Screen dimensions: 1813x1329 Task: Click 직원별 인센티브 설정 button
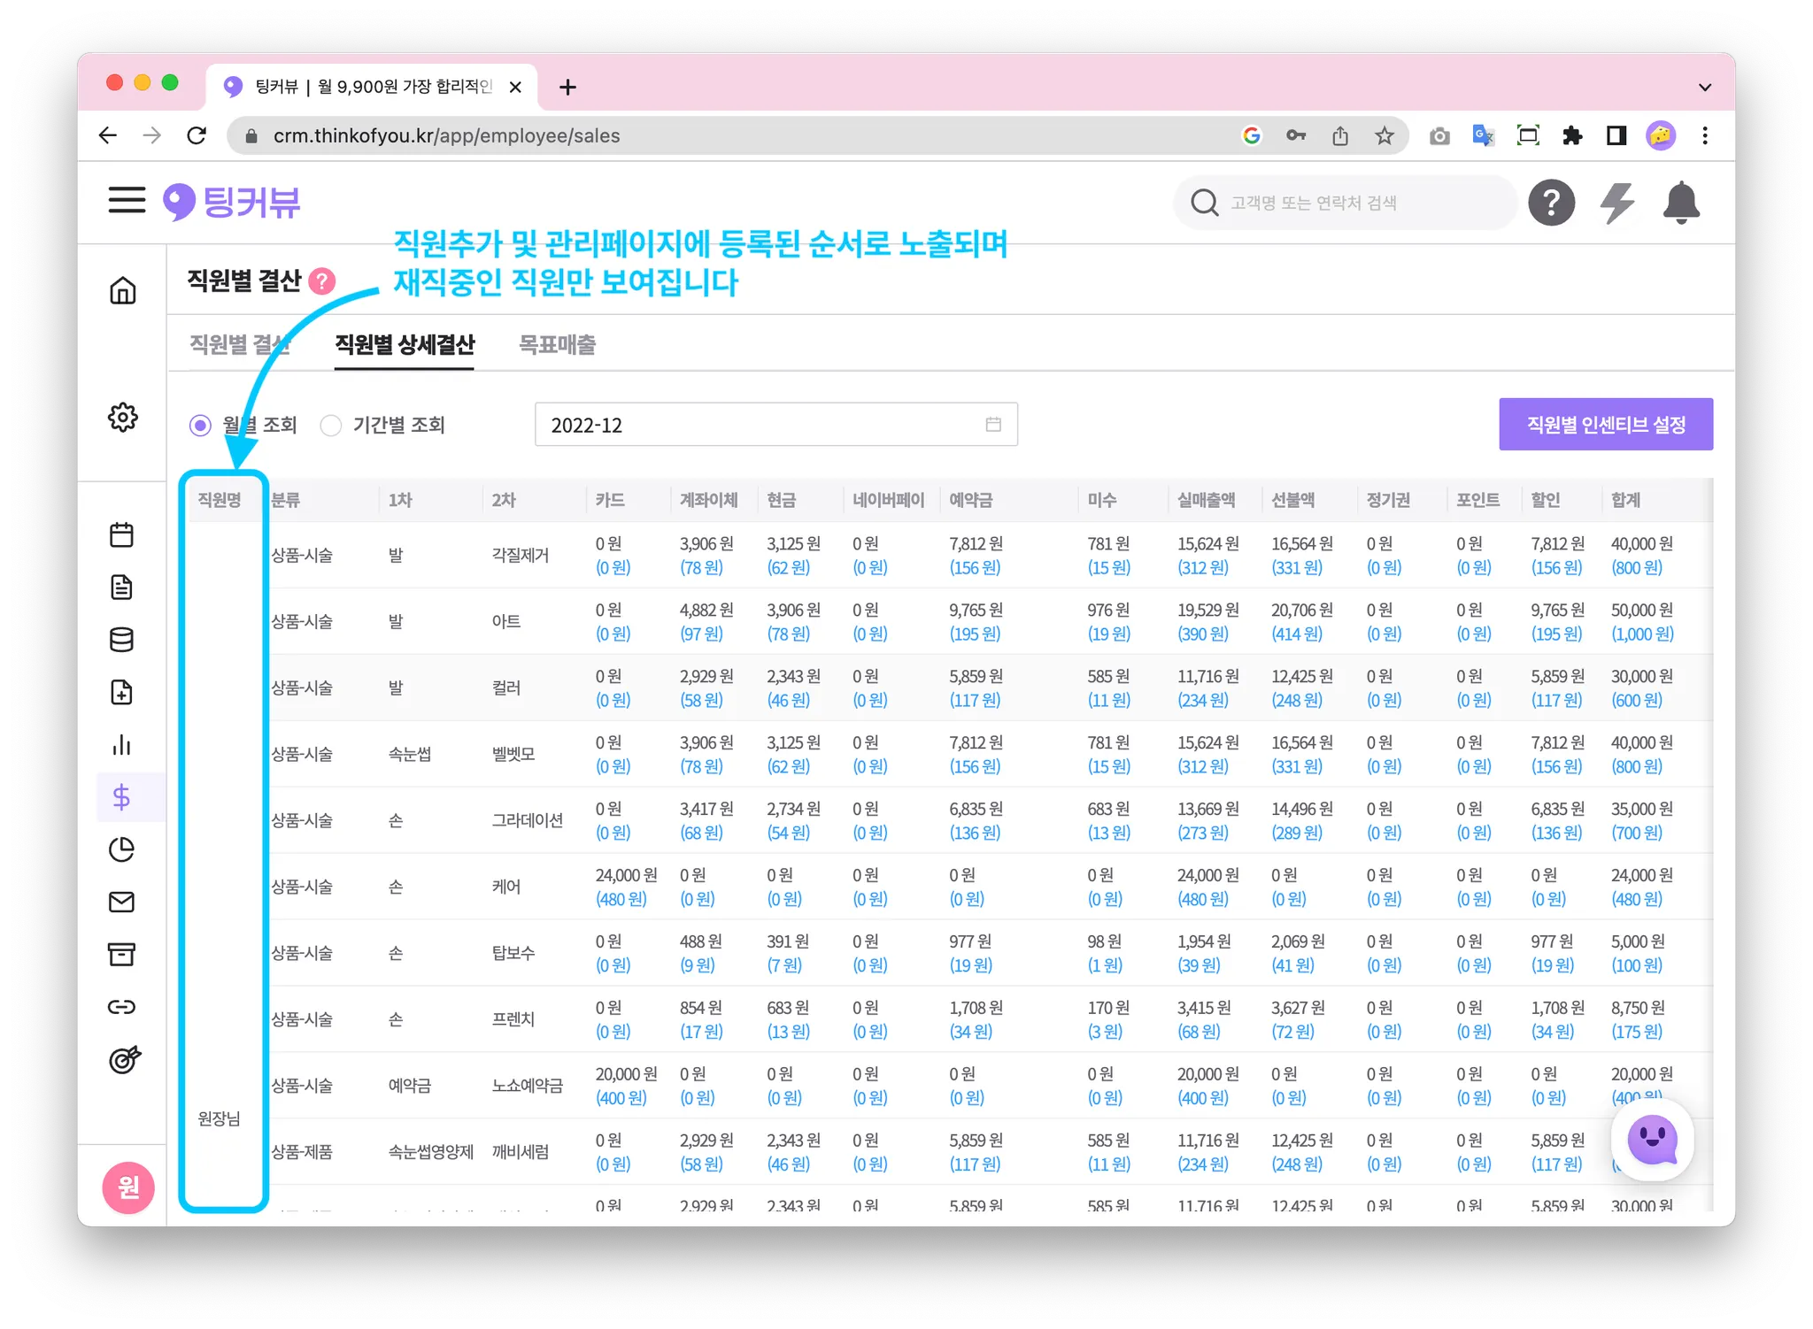(x=1605, y=425)
